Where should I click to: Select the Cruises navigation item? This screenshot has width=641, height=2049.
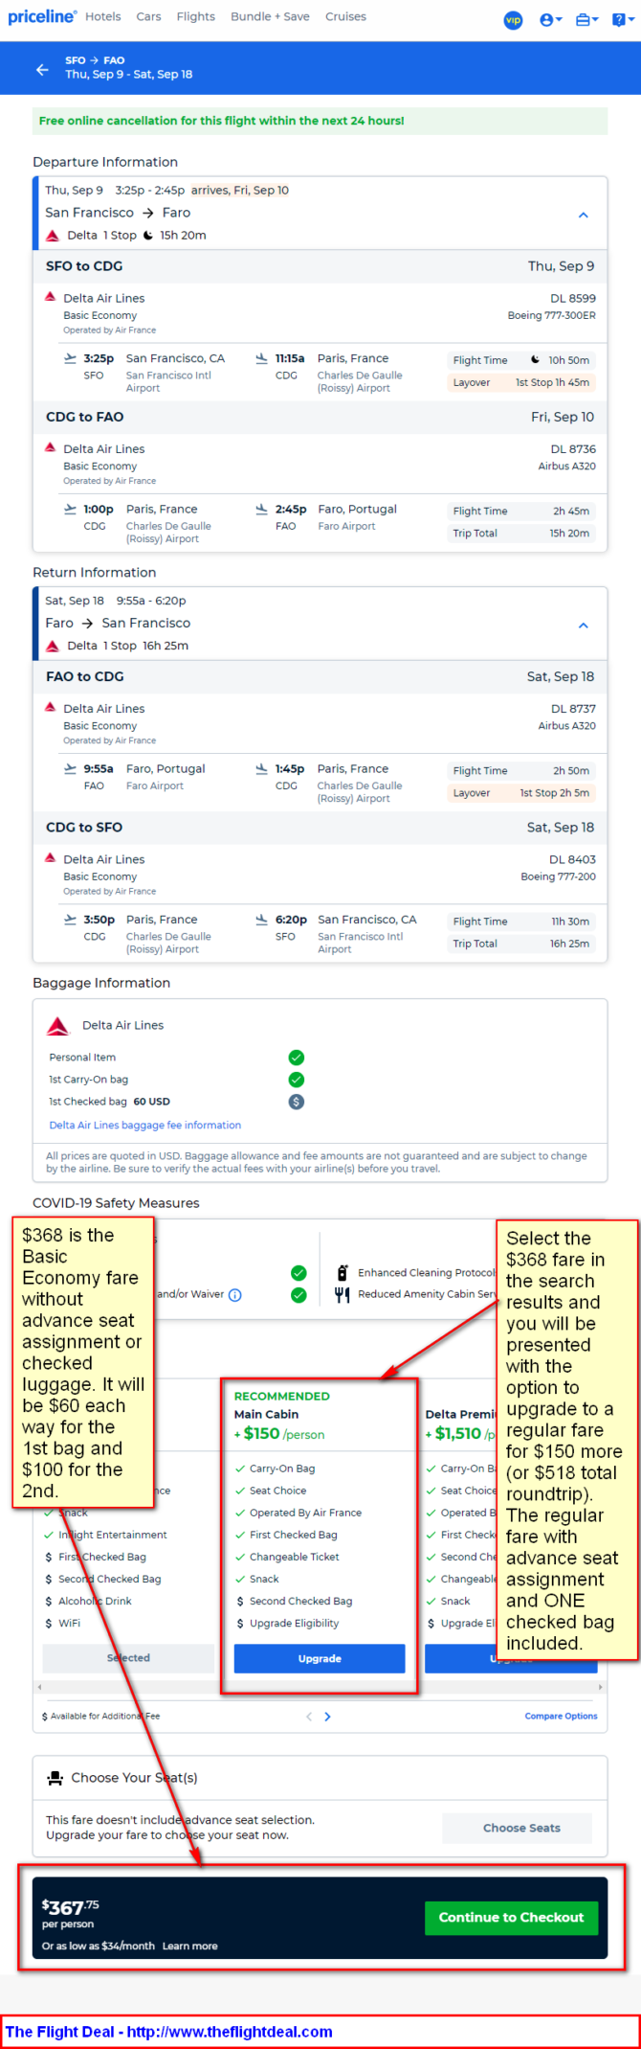(345, 16)
